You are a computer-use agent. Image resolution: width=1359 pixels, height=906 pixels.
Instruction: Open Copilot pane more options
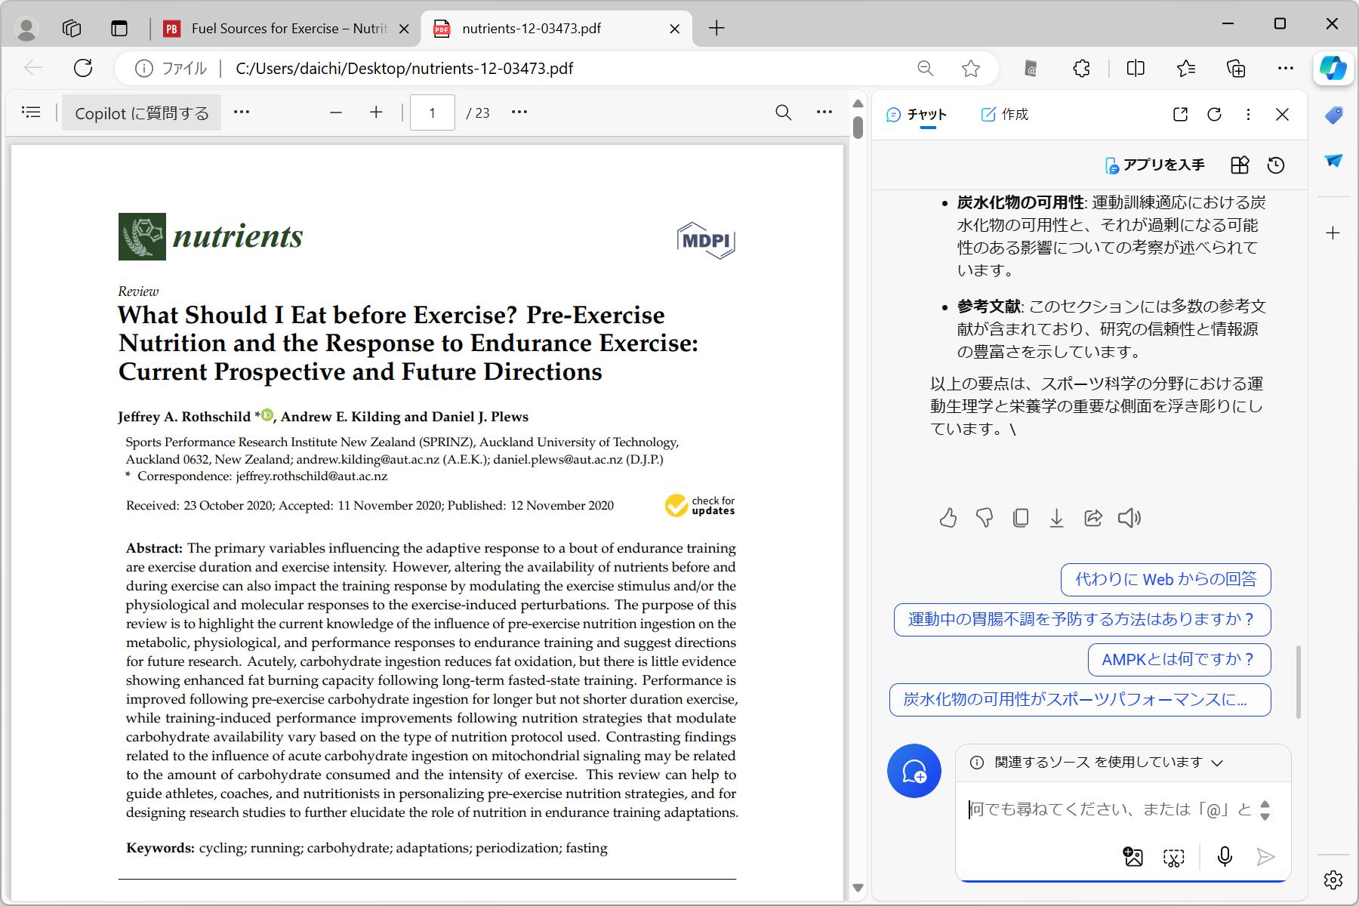coord(1248,115)
